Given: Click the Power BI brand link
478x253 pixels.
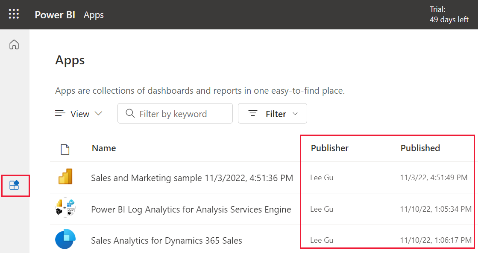Looking at the screenshot, I should (55, 15).
